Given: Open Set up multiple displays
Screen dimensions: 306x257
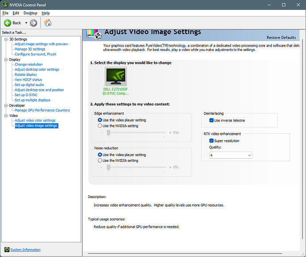Looking at the screenshot, I should [x=32, y=100].
